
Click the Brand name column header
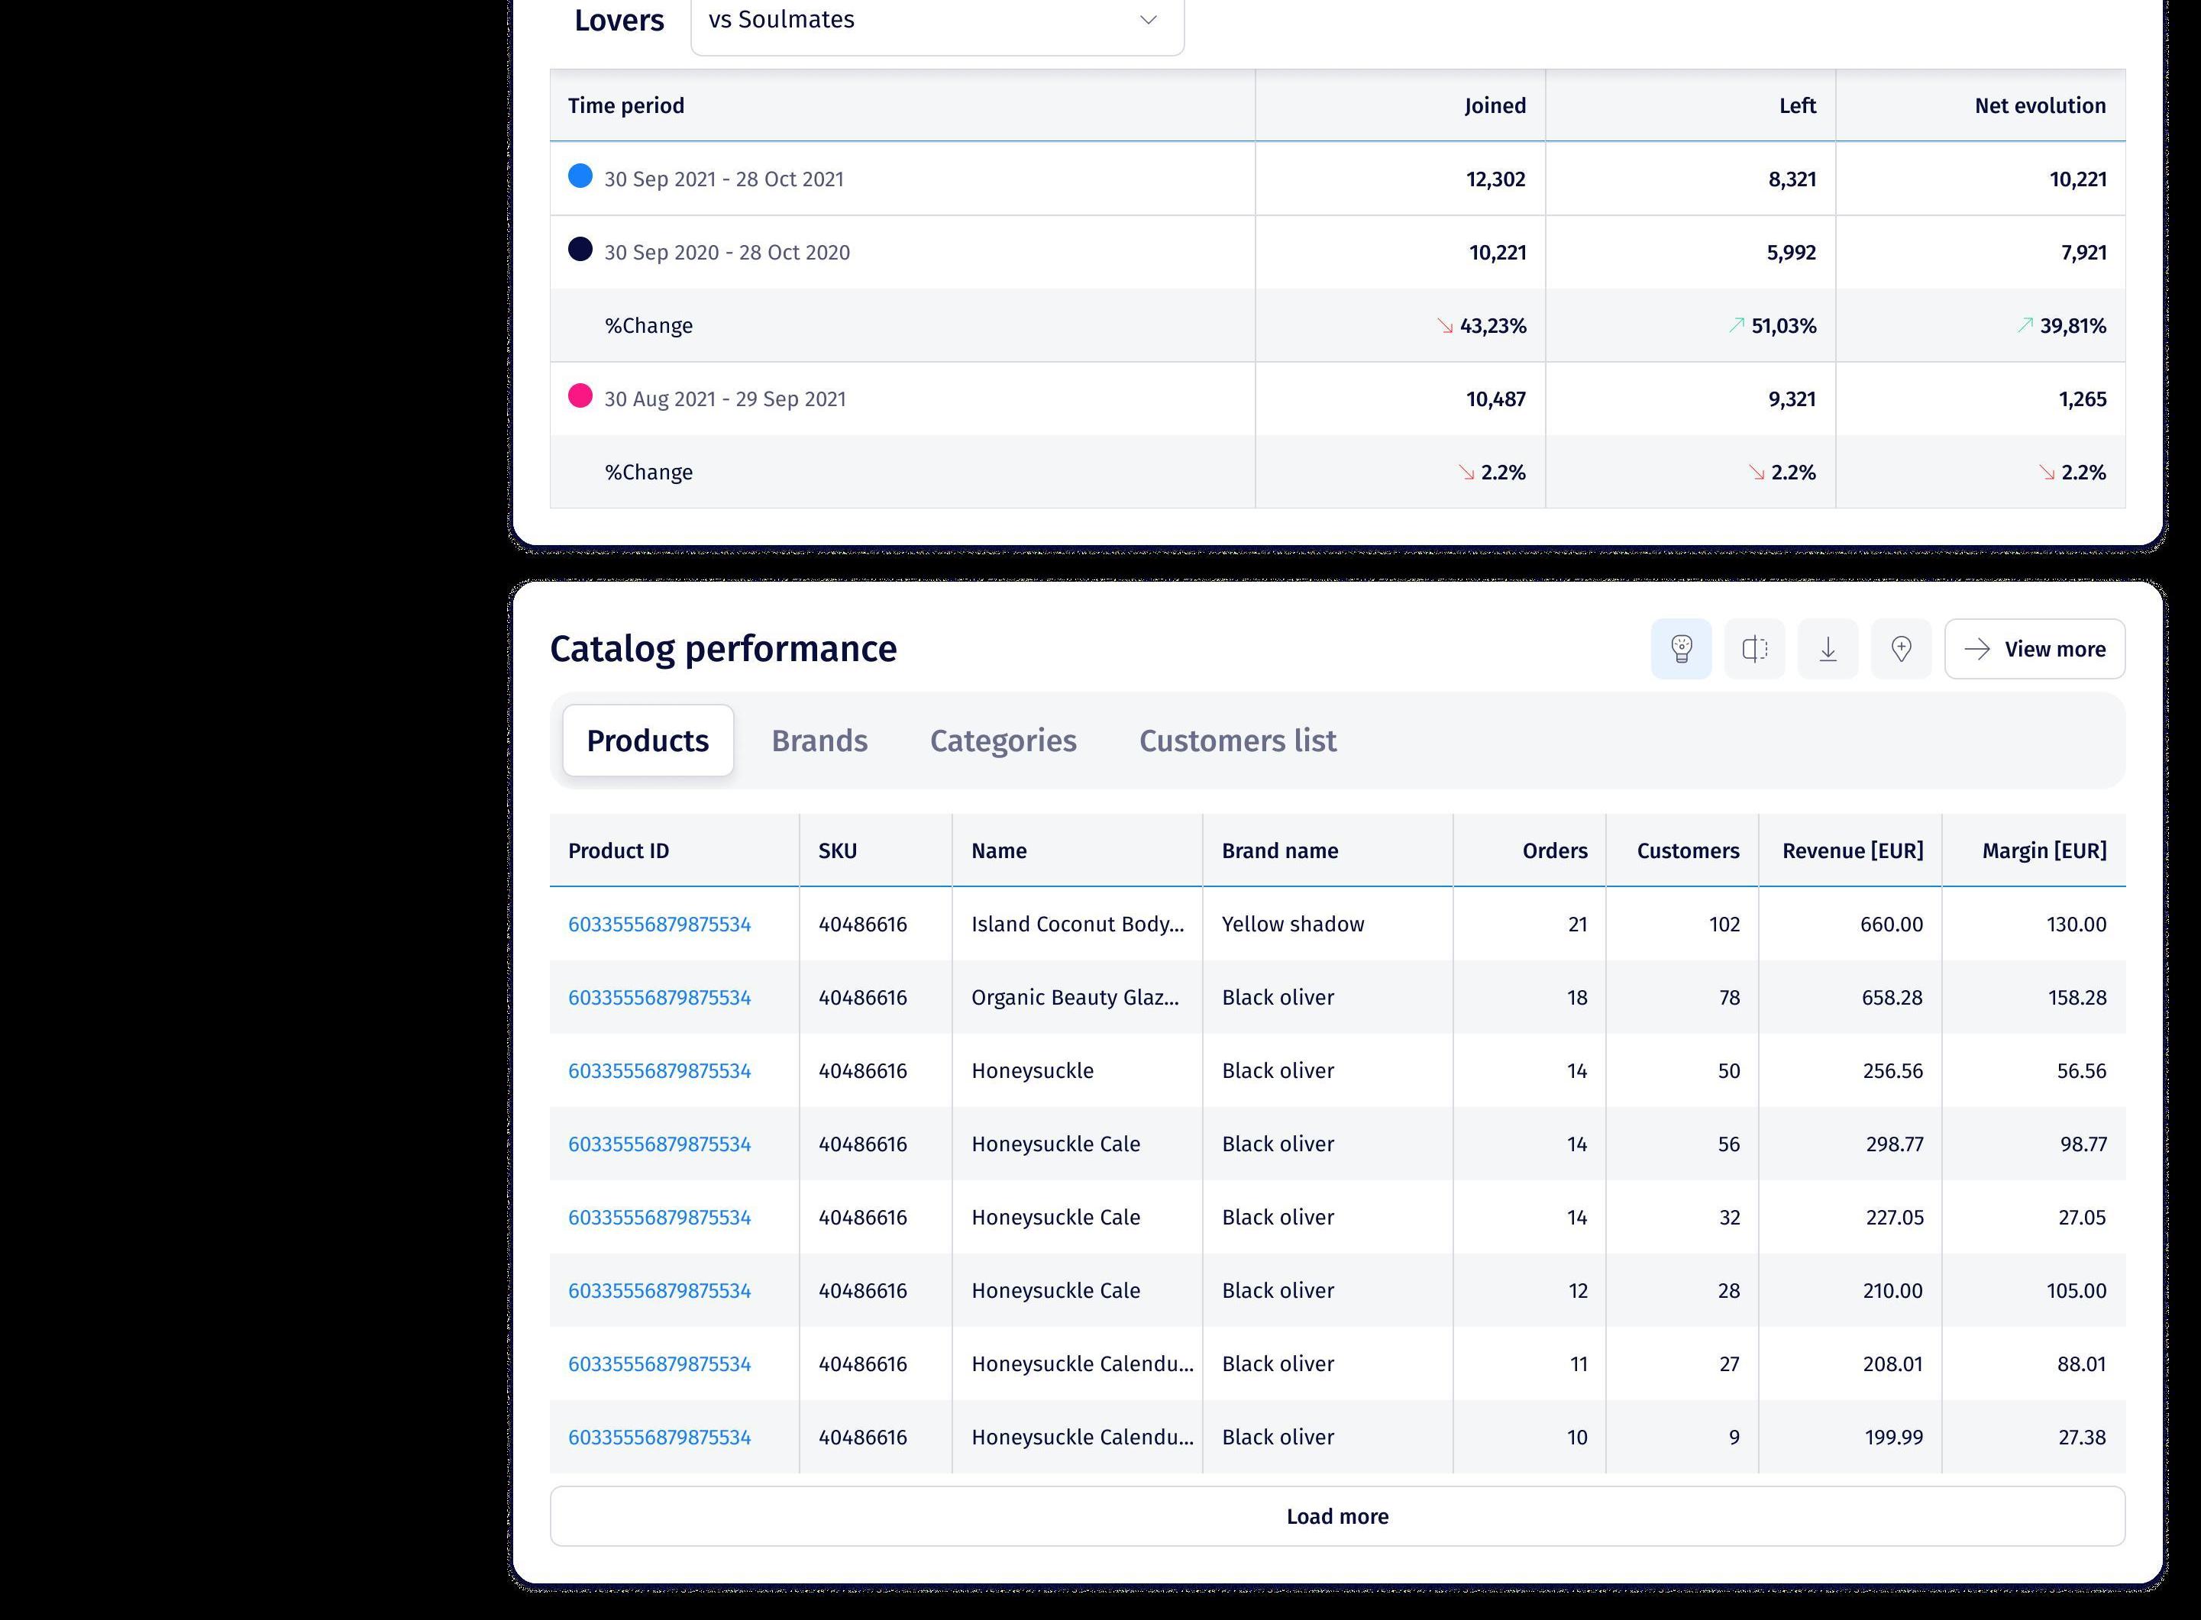click(1328, 850)
